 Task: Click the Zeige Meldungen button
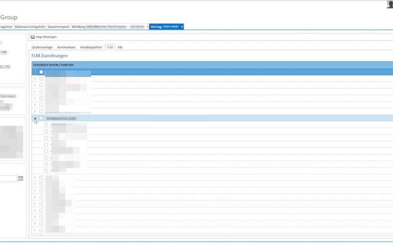(44, 37)
